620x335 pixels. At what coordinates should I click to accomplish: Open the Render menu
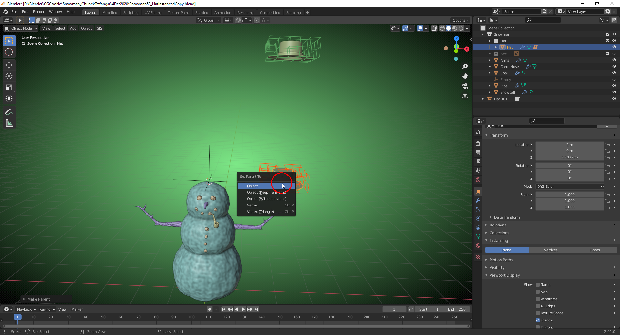[x=38, y=12]
